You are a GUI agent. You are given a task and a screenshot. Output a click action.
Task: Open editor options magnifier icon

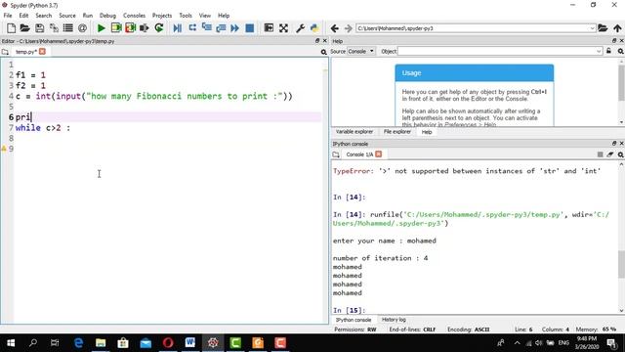323,52
